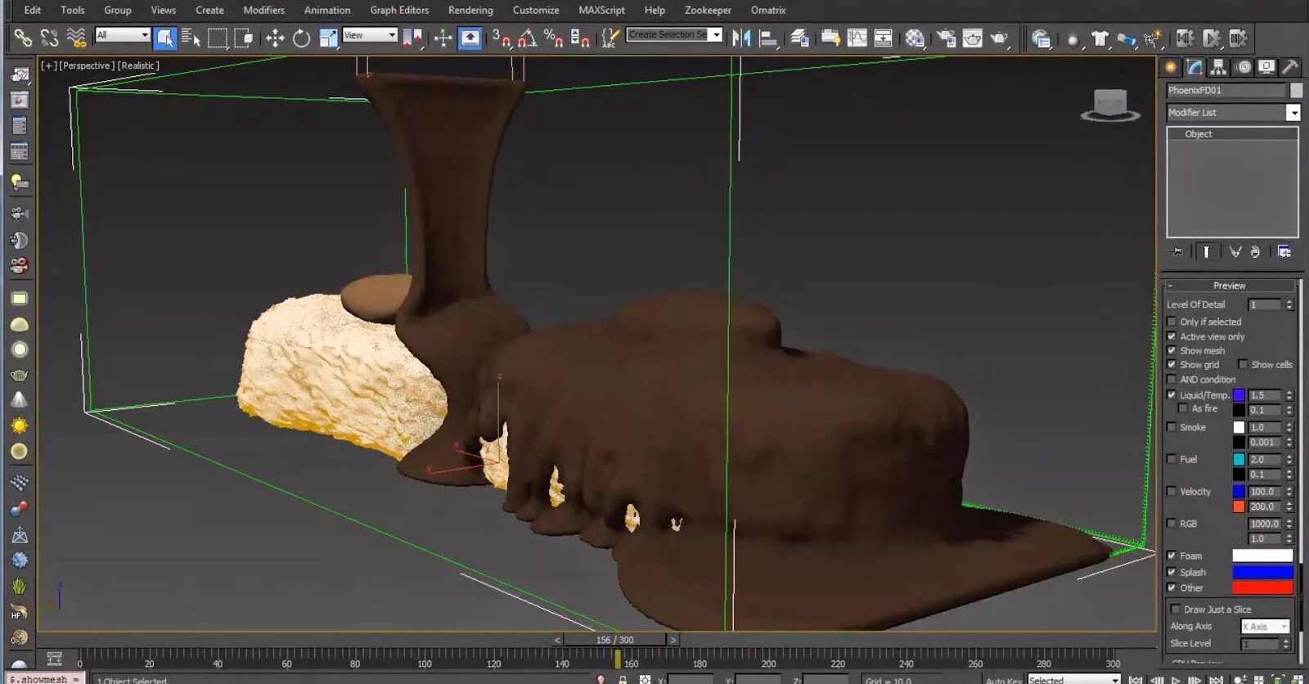
Task: Expand the Modifier List dropdown
Action: point(1293,113)
